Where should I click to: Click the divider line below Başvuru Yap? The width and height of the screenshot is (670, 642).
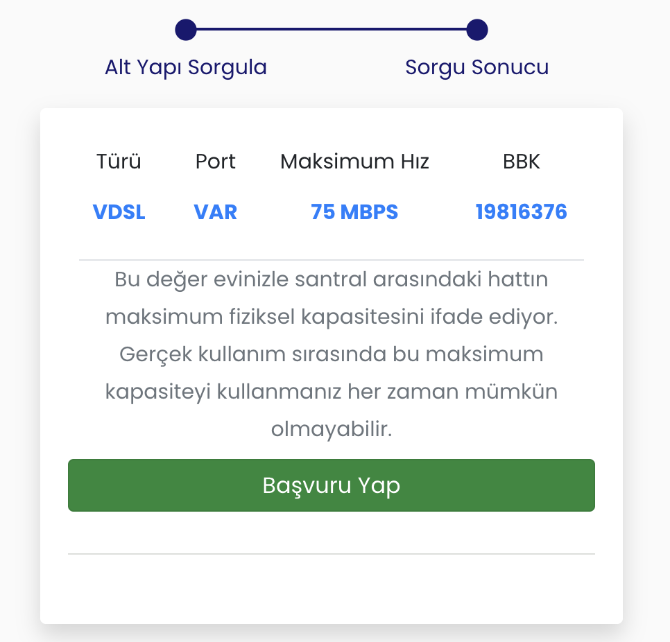click(332, 554)
